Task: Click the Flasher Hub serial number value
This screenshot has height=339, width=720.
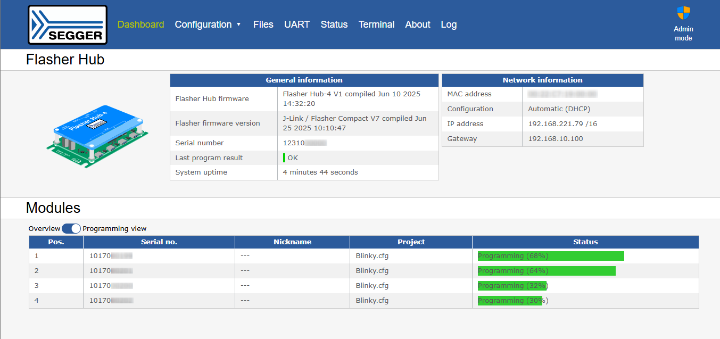Action: (304, 143)
